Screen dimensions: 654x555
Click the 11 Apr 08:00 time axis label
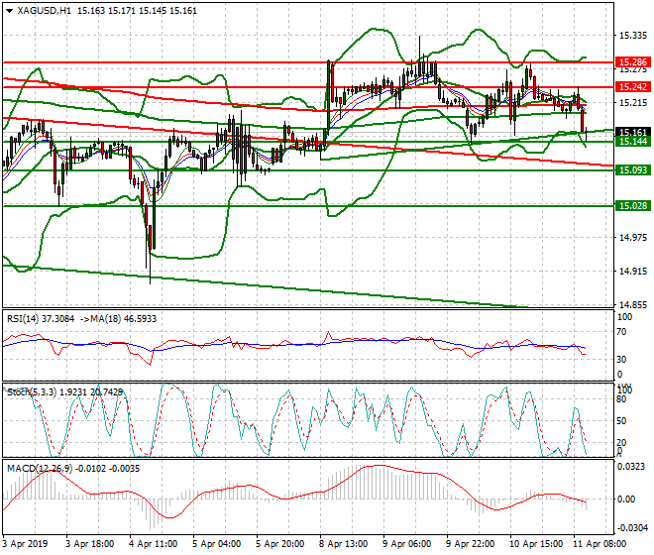point(599,544)
